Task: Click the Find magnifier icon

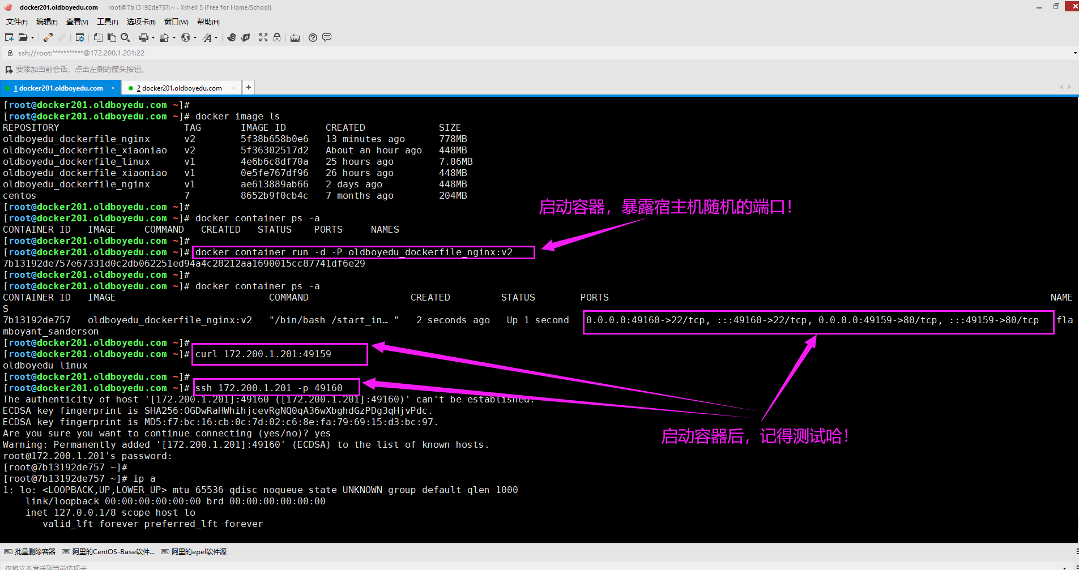Action: click(x=125, y=37)
